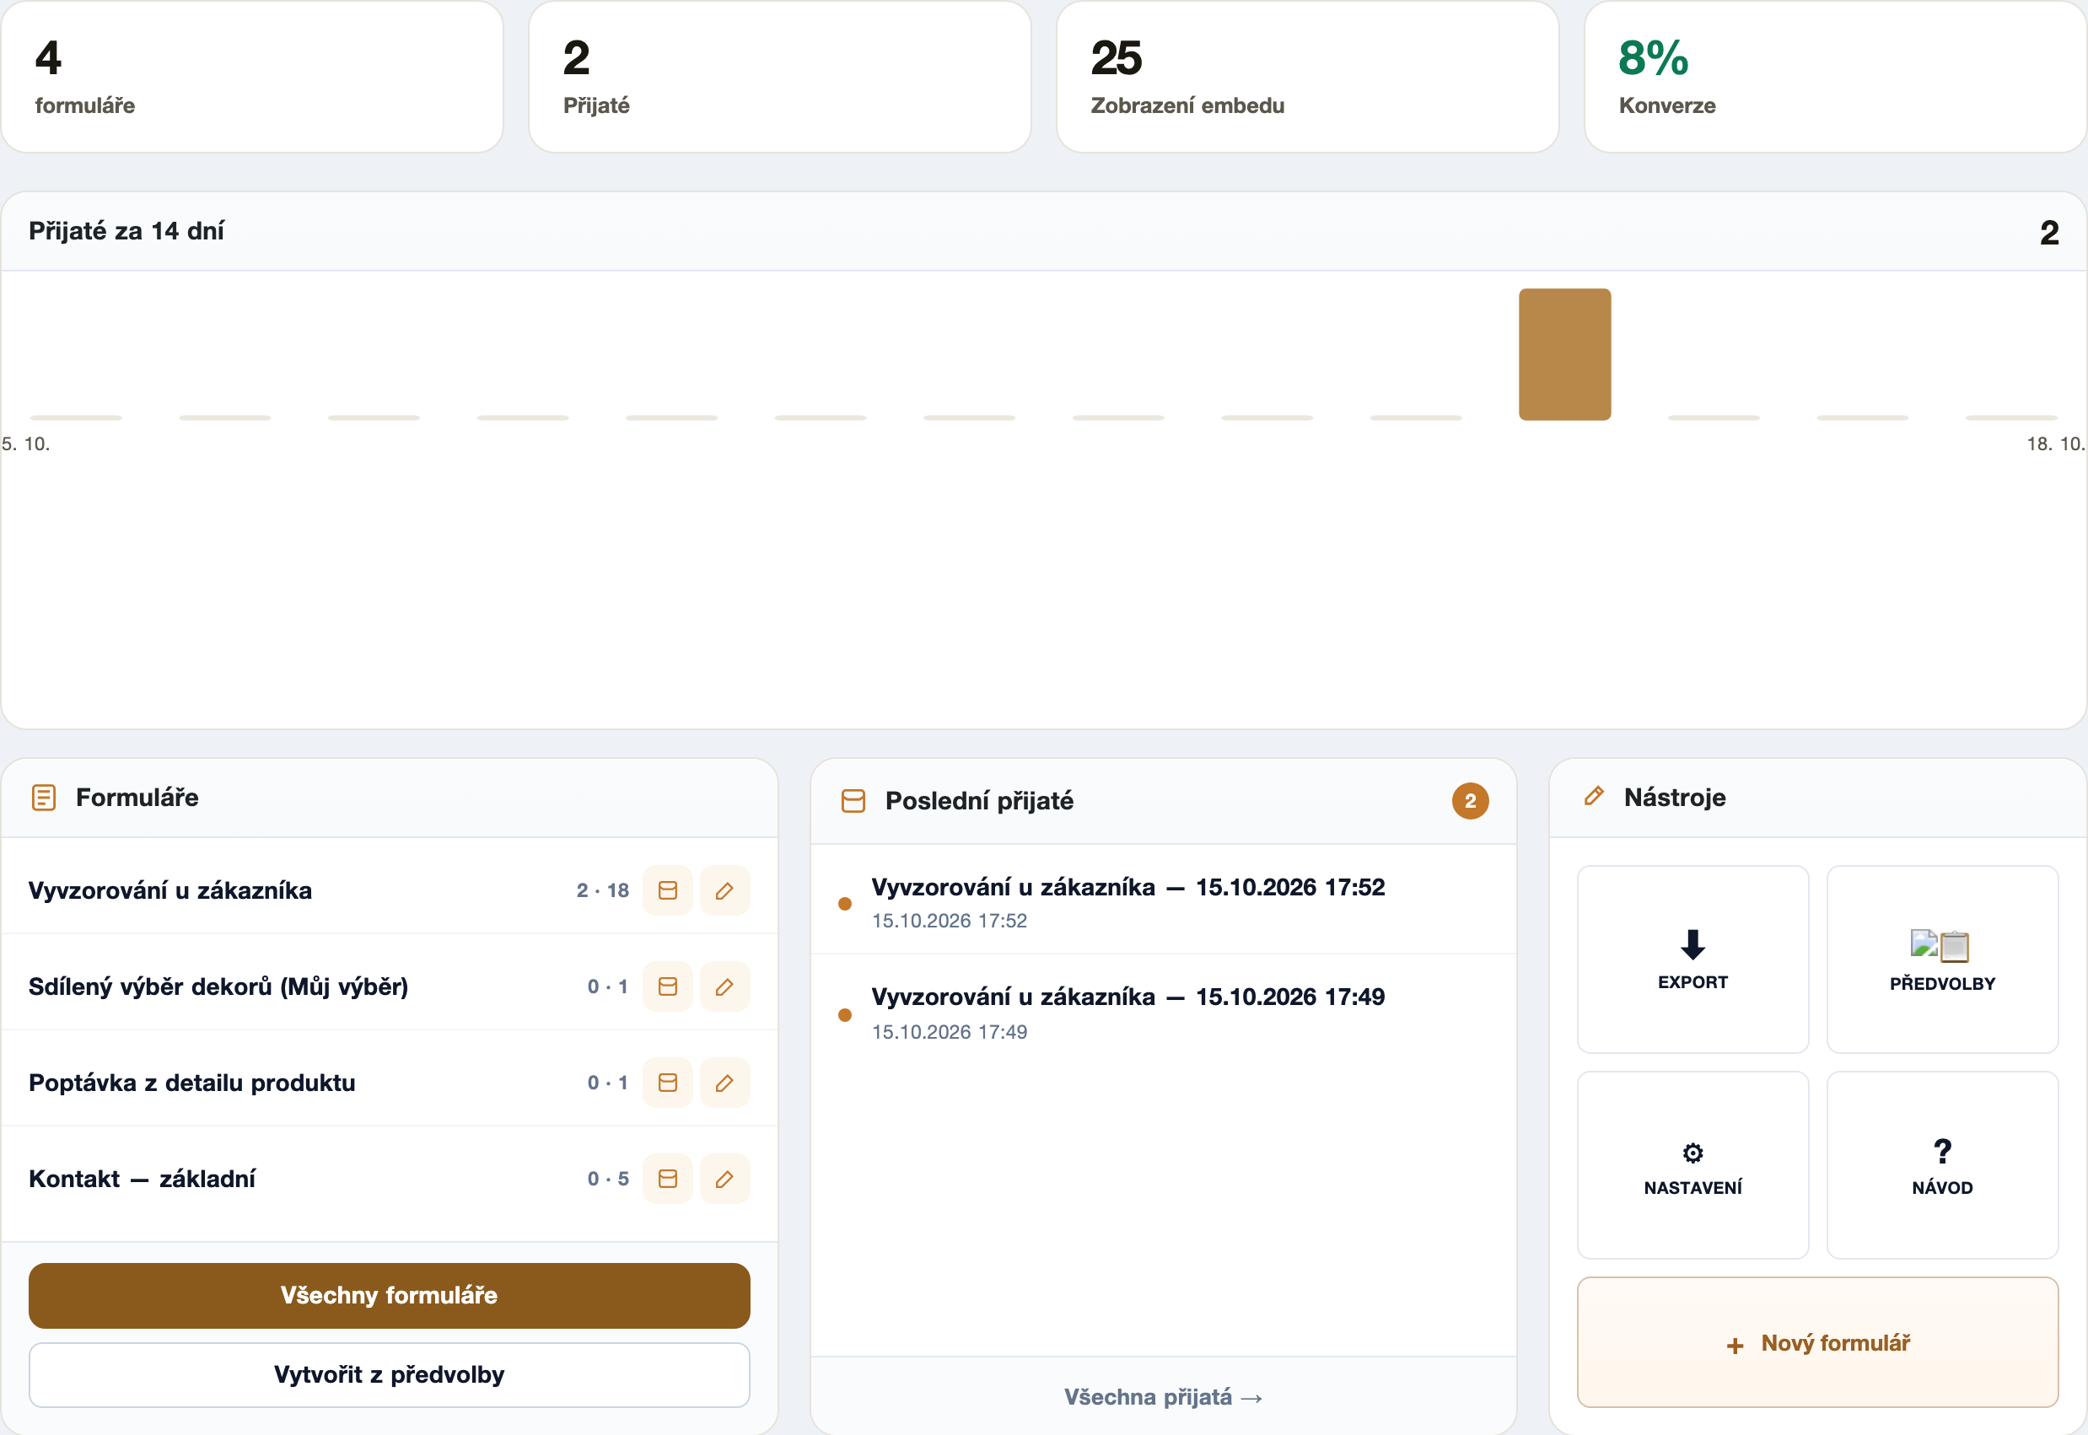Click the '2 · 18' count for Vyvzorování

[602, 890]
